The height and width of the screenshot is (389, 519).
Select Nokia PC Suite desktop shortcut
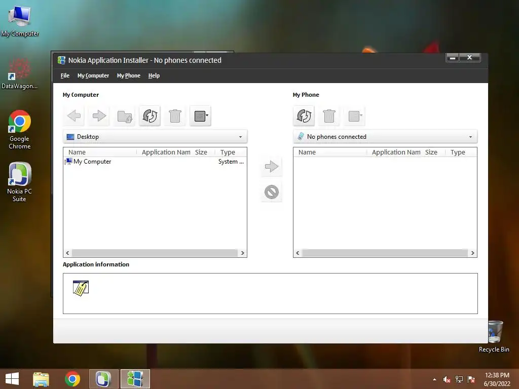click(20, 182)
